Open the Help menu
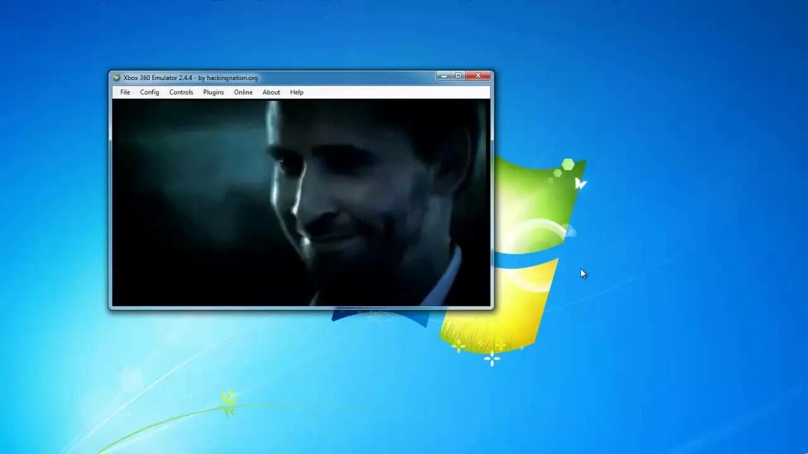The width and height of the screenshot is (808, 454). click(297, 92)
